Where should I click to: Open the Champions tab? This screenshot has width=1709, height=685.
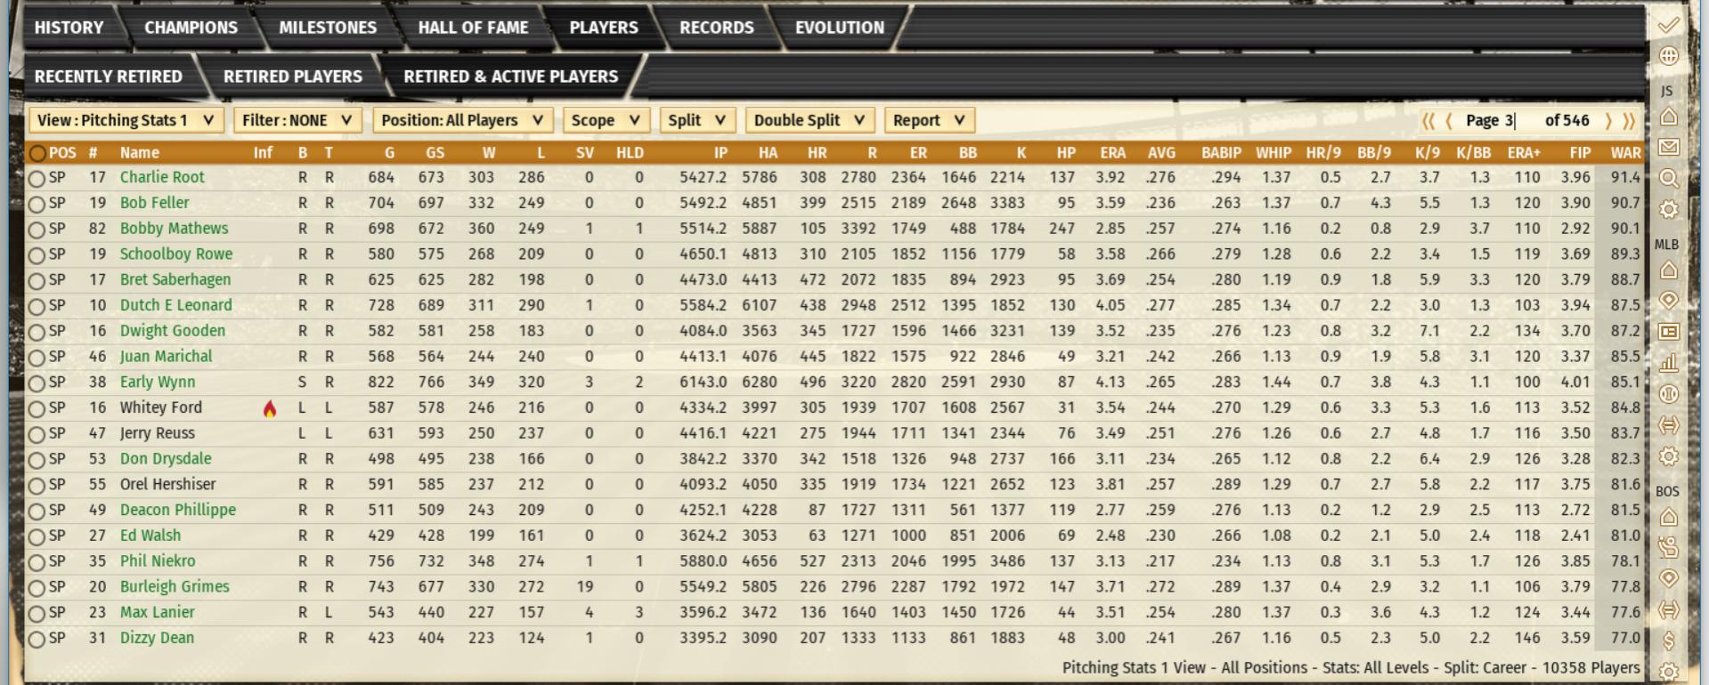[191, 28]
